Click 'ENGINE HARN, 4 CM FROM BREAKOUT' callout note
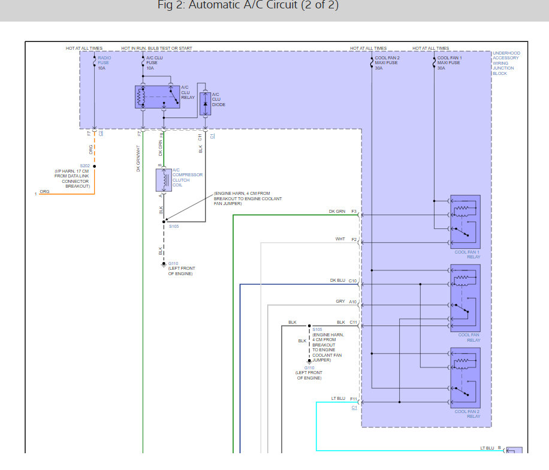 click(x=248, y=198)
